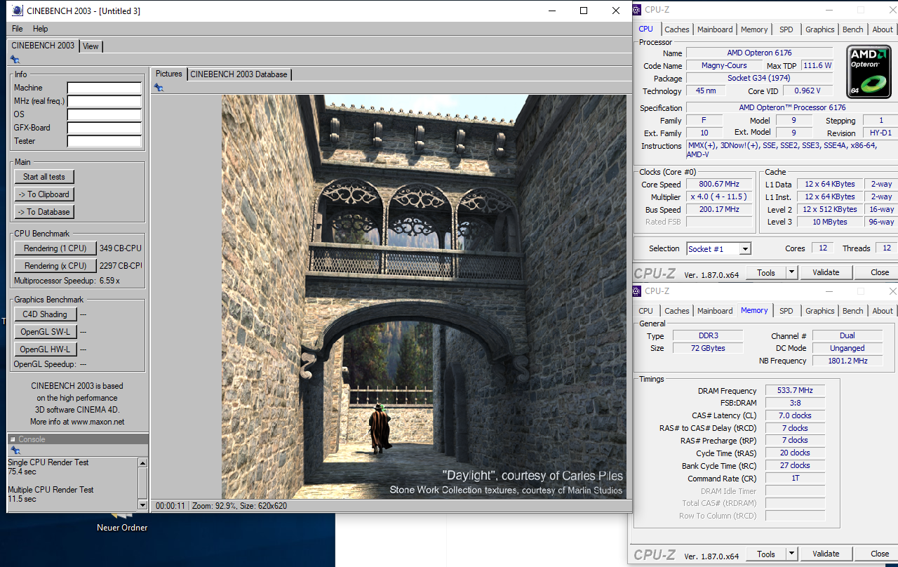
Task: Click 'Zoom: 92.9%, Size: 620x620' status text
Action: [239, 505]
